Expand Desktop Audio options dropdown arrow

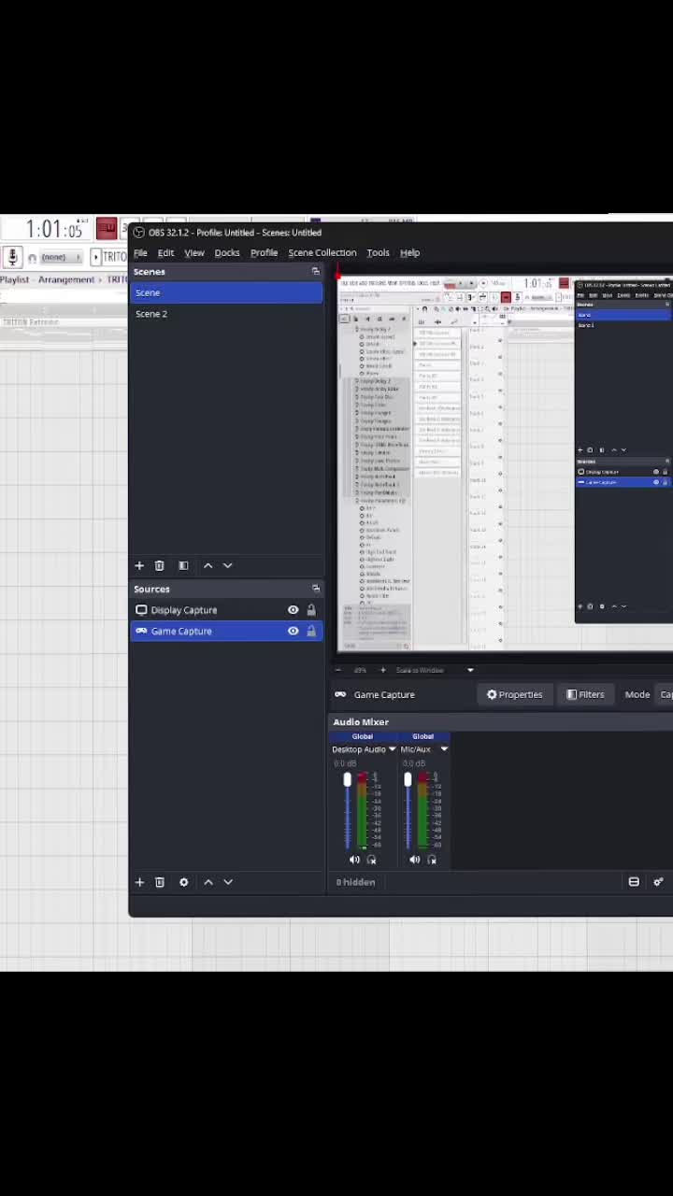point(392,749)
